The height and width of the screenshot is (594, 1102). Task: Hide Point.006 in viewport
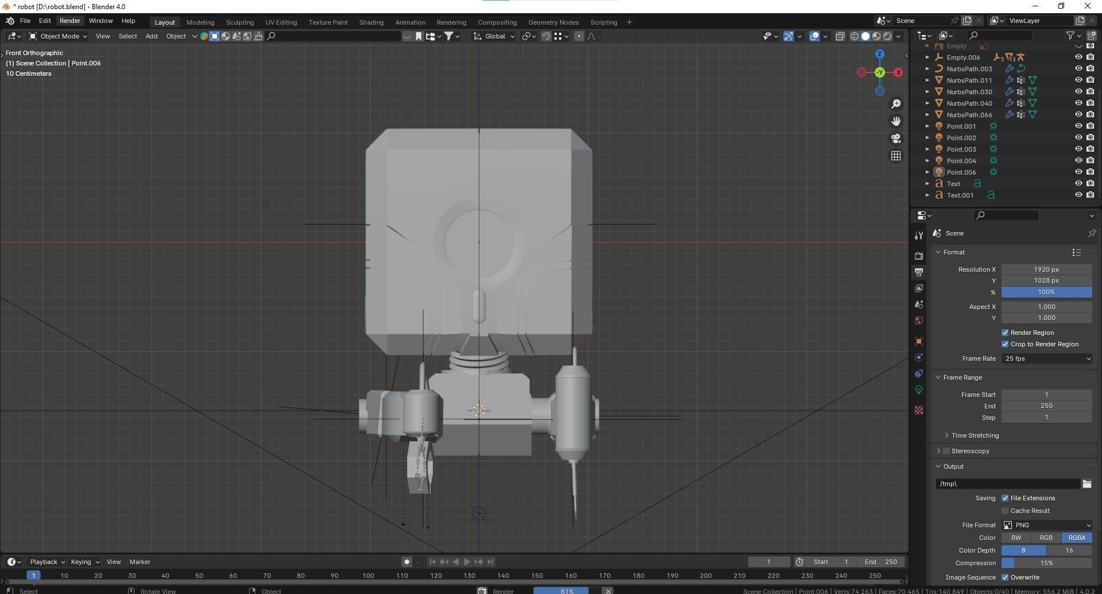1078,172
